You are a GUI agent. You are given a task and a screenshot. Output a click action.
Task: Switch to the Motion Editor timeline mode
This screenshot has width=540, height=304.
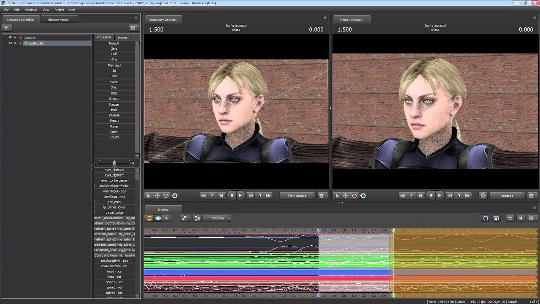point(158,218)
